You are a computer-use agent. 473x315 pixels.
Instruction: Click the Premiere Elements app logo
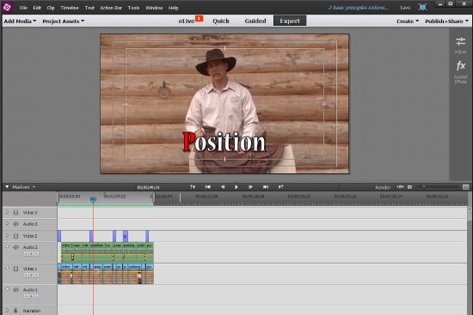point(7,7)
